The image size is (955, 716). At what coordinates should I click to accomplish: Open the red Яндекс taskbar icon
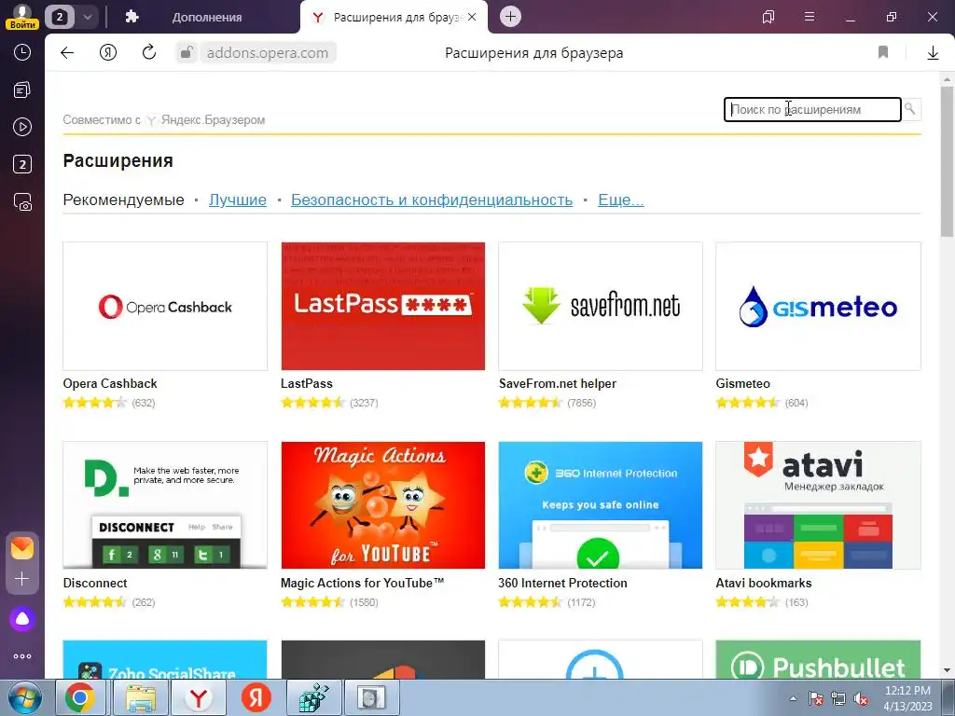pos(256,697)
